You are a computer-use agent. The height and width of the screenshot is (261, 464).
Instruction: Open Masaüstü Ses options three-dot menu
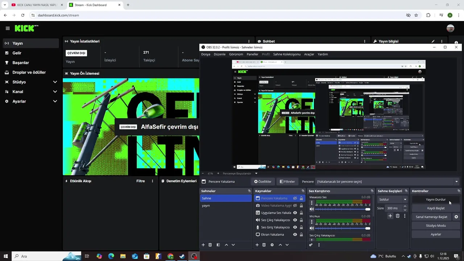point(311,203)
